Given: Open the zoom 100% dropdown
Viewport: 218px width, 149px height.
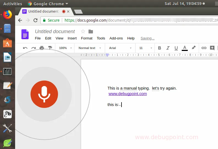Looking at the screenshot, I should 65,48.
